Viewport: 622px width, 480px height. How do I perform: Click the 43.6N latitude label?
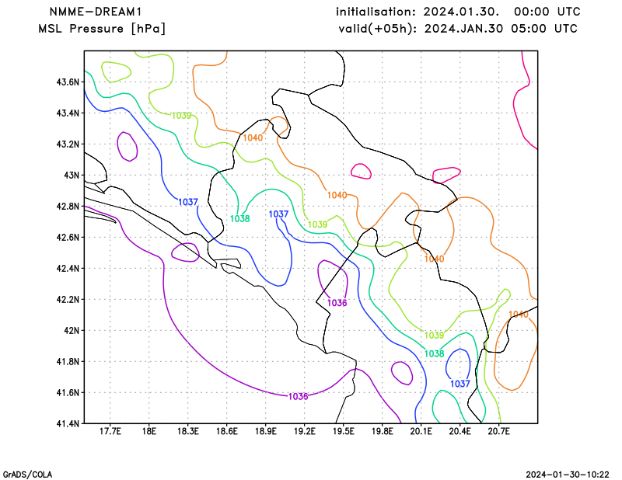pyautogui.click(x=68, y=82)
